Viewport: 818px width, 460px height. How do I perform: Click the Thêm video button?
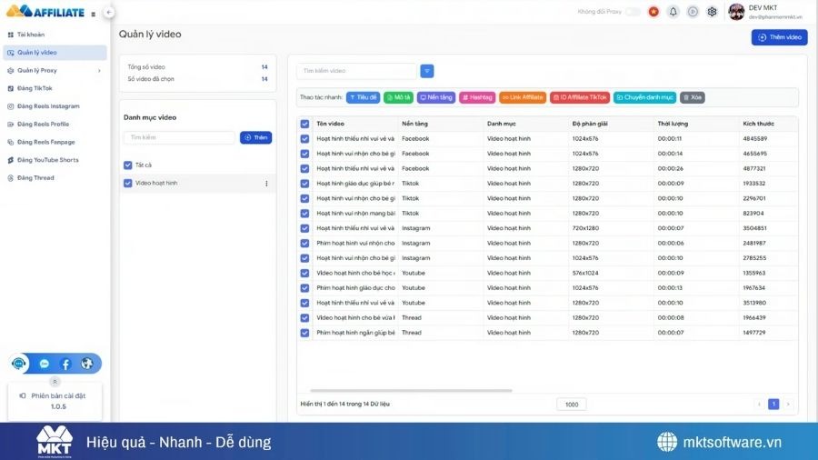click(779, 37)
